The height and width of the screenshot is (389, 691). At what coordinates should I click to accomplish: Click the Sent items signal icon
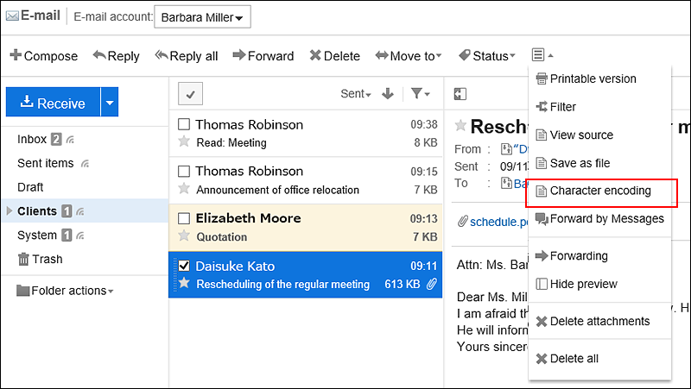pos(85,164)
